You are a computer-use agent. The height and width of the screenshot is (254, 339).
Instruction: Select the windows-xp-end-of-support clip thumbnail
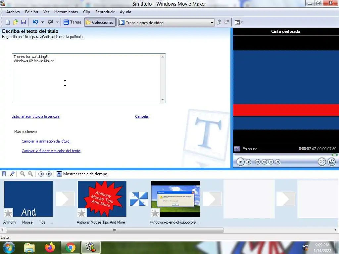(x=175, y=199)
